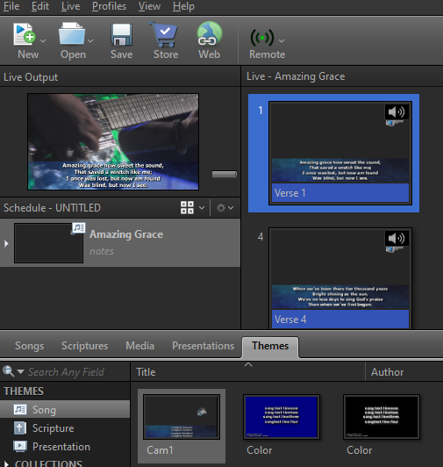
Task: Expand the Amazing Grace schedule item
Action: 6,244
